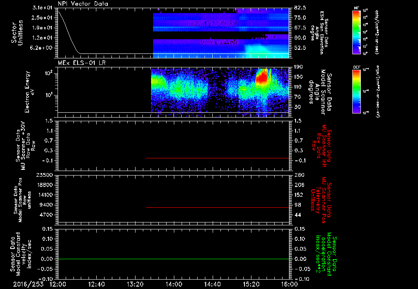The image size is (418, 289).
Task: Click the 16:00 time tick label
Action: pos(289,284)
